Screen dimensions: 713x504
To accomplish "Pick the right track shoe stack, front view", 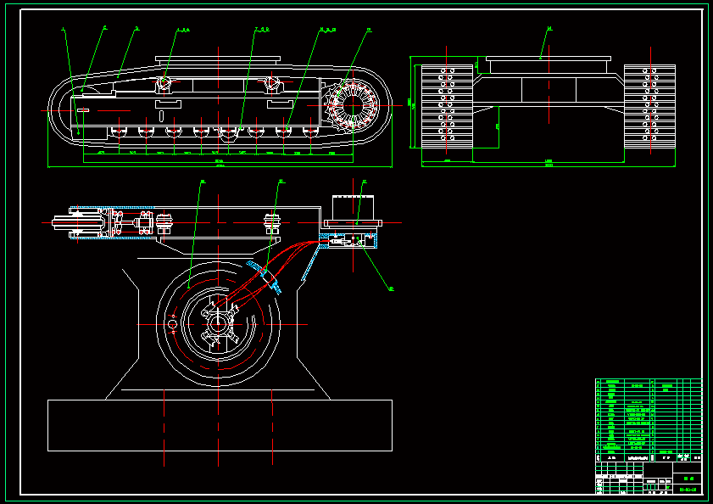I will coord(649,106).
